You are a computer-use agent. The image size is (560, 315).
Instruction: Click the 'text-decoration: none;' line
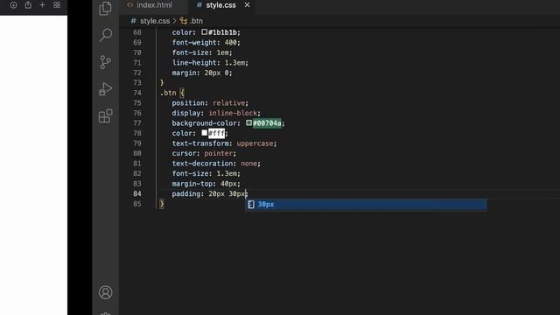pyautogui.click(x=216, y=164)
